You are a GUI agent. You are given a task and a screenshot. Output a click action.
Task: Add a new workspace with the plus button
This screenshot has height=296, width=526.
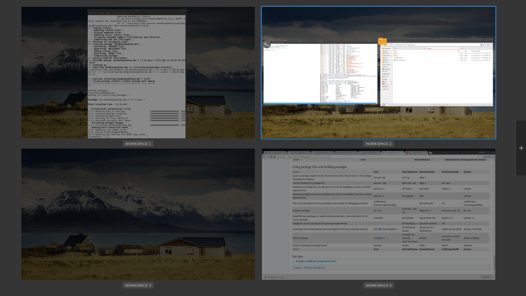tap(521, 148)
